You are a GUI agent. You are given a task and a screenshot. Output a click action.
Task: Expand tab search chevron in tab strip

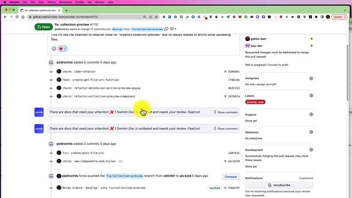click(345, 10)
